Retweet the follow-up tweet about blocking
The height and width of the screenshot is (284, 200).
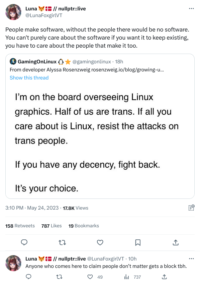point(59,277)
